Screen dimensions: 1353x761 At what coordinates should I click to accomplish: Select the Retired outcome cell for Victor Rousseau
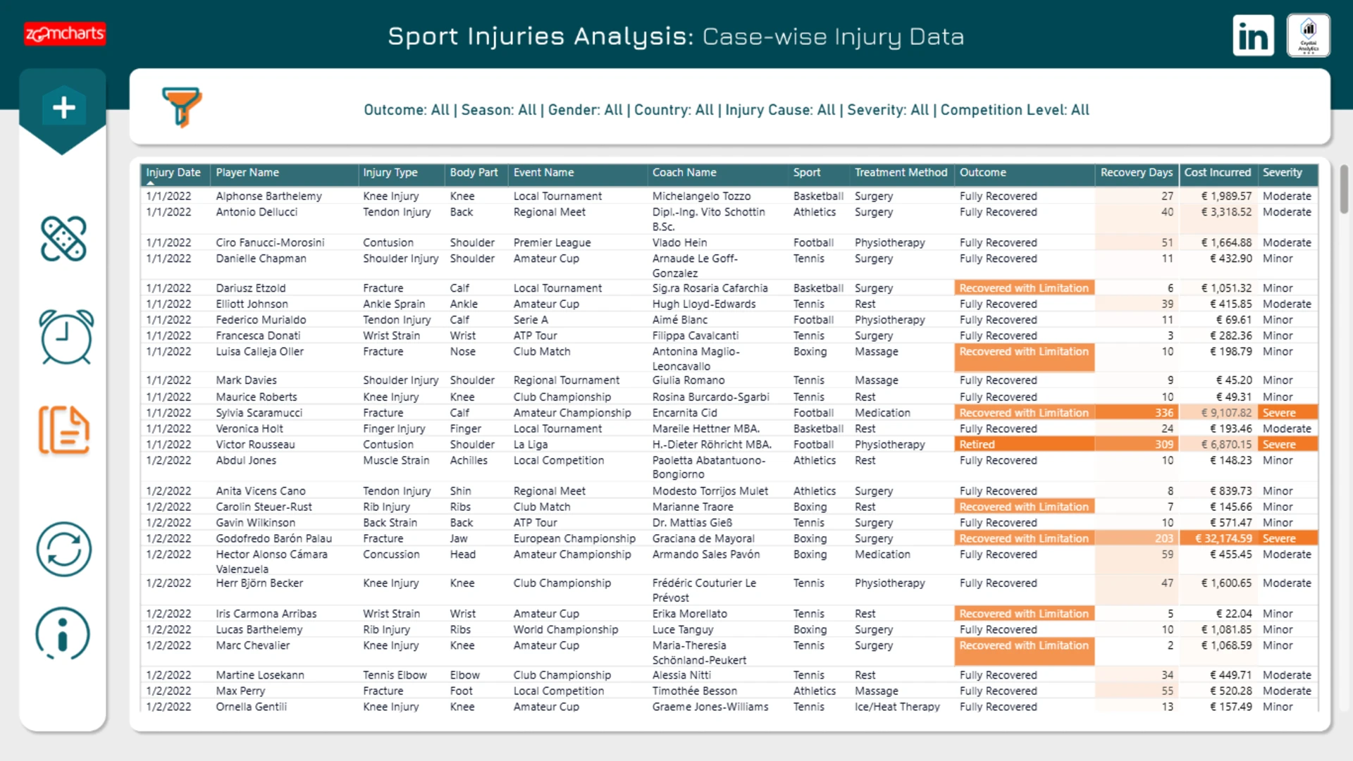point(1024,445)
